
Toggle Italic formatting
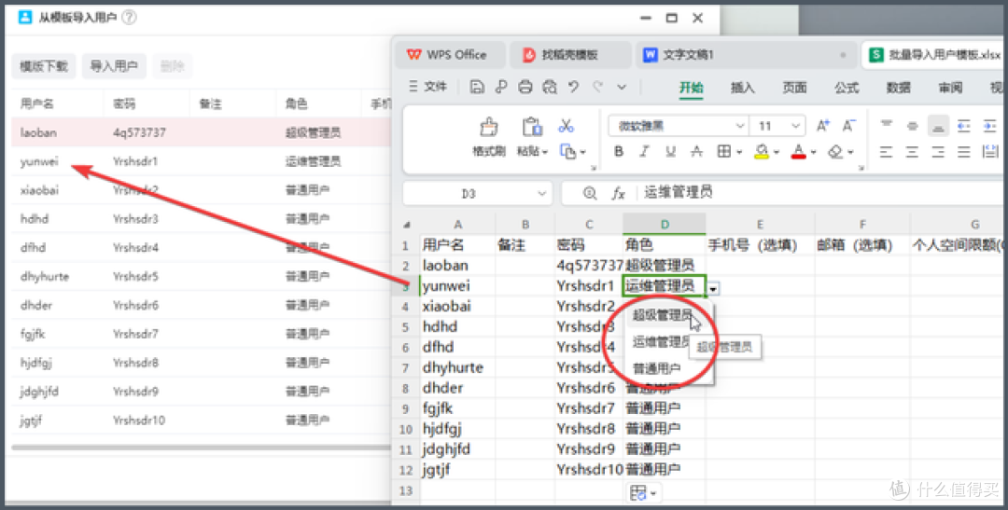[x=644, y=152]
